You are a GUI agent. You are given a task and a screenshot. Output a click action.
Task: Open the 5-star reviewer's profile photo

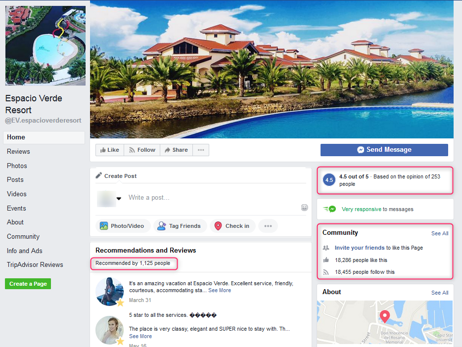tap(110, 330)
